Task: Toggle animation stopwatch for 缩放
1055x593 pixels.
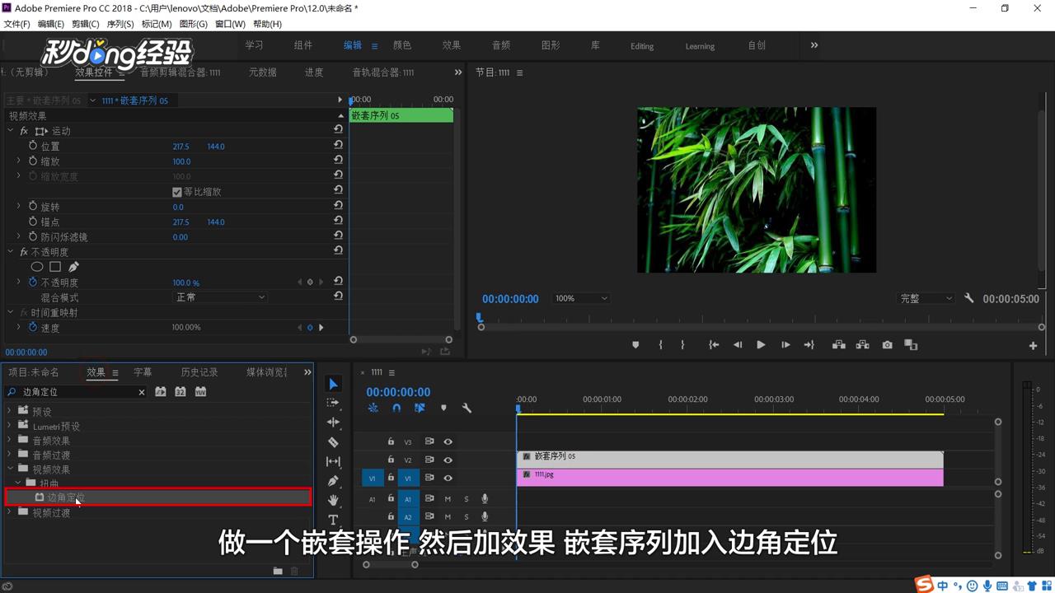Action: point(33,161)
